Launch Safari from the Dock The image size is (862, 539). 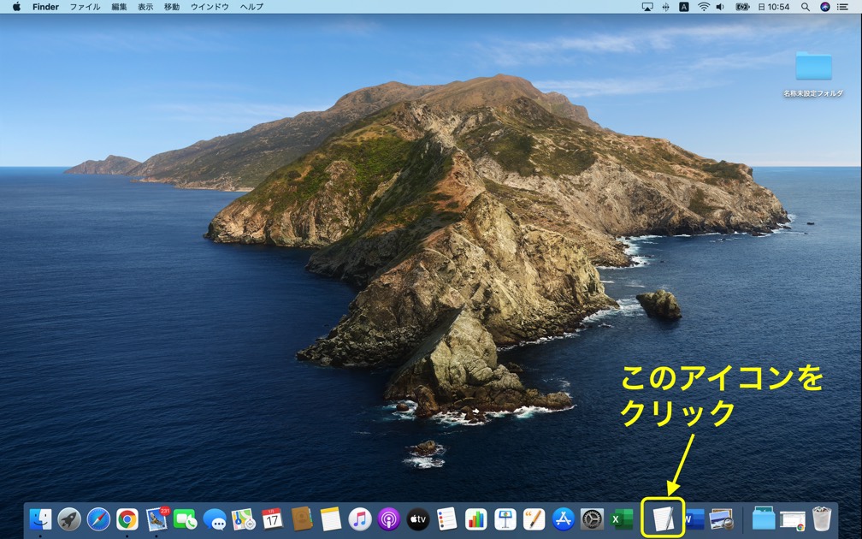tap(98, 518)
